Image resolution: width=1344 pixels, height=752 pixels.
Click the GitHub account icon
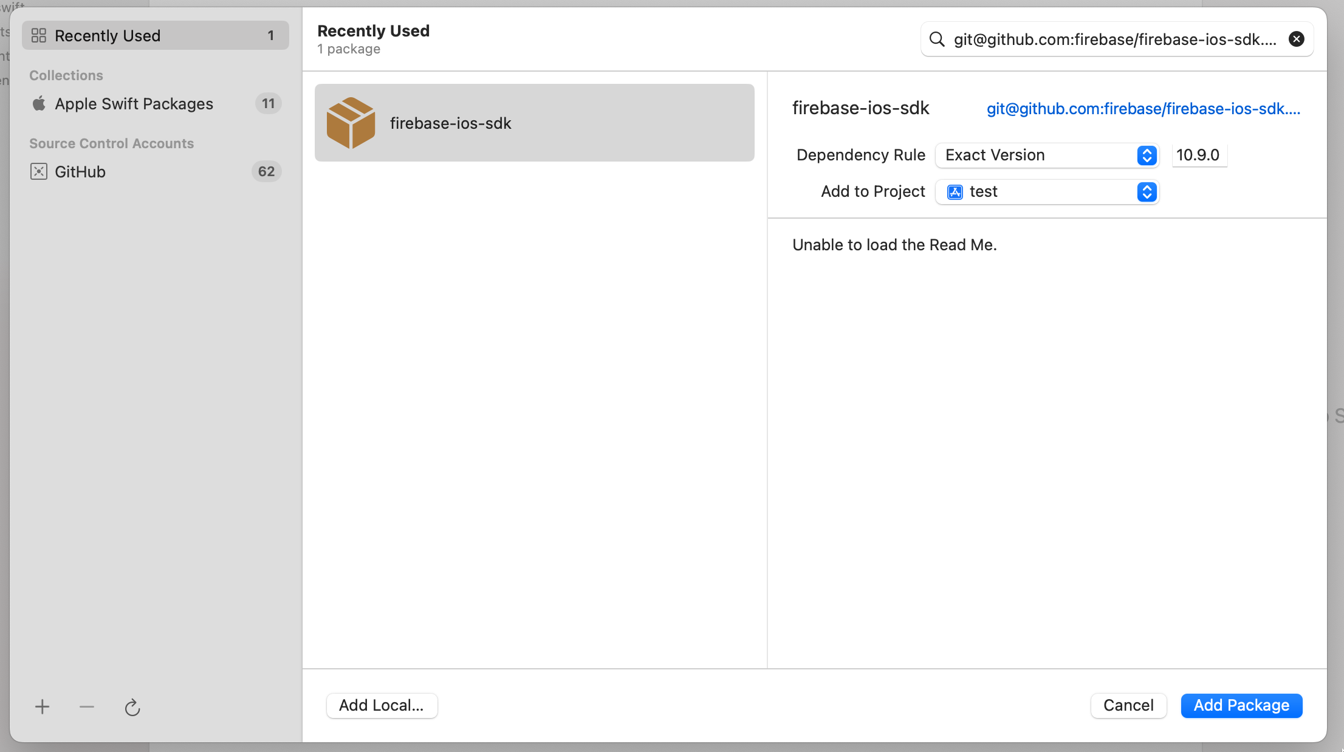pyautogui.click(x=39, y=172)
